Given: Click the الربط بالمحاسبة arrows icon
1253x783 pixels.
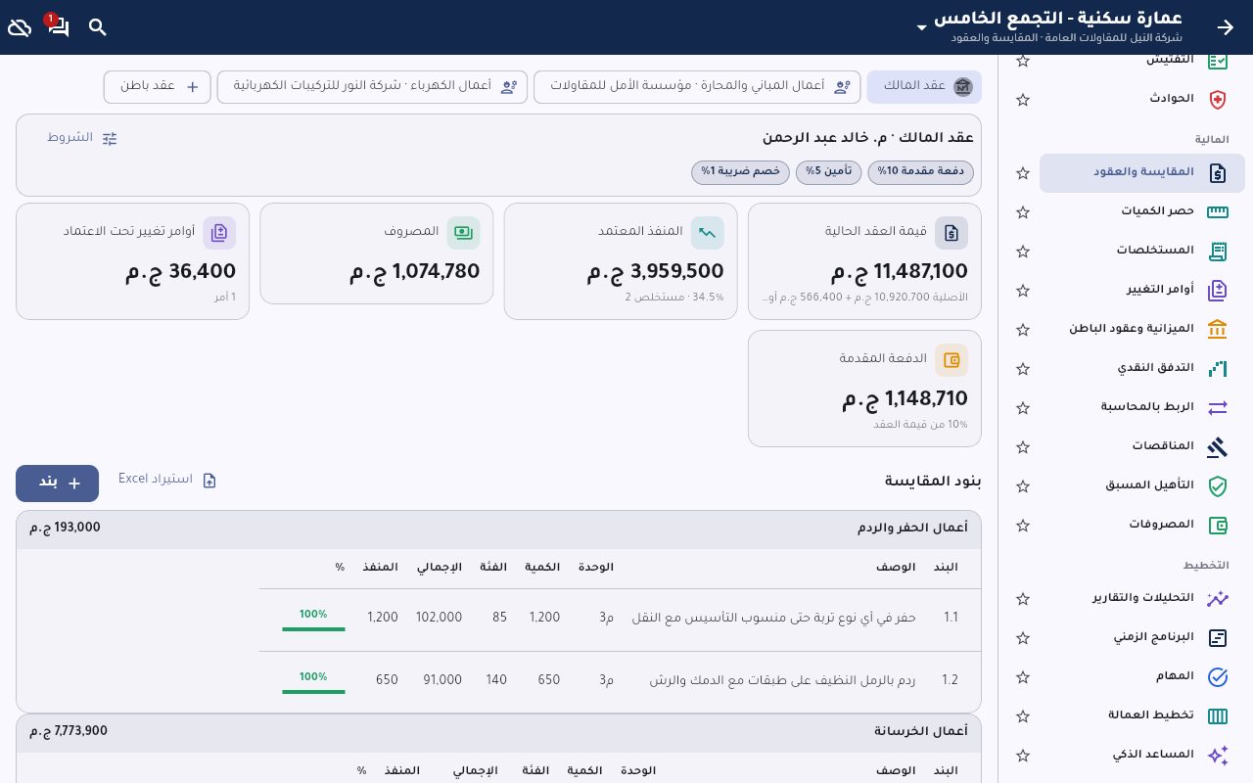Looking at the screenshot, I should 1217,407.
